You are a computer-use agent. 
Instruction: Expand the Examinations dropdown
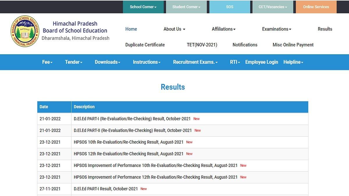pos(276,29)
